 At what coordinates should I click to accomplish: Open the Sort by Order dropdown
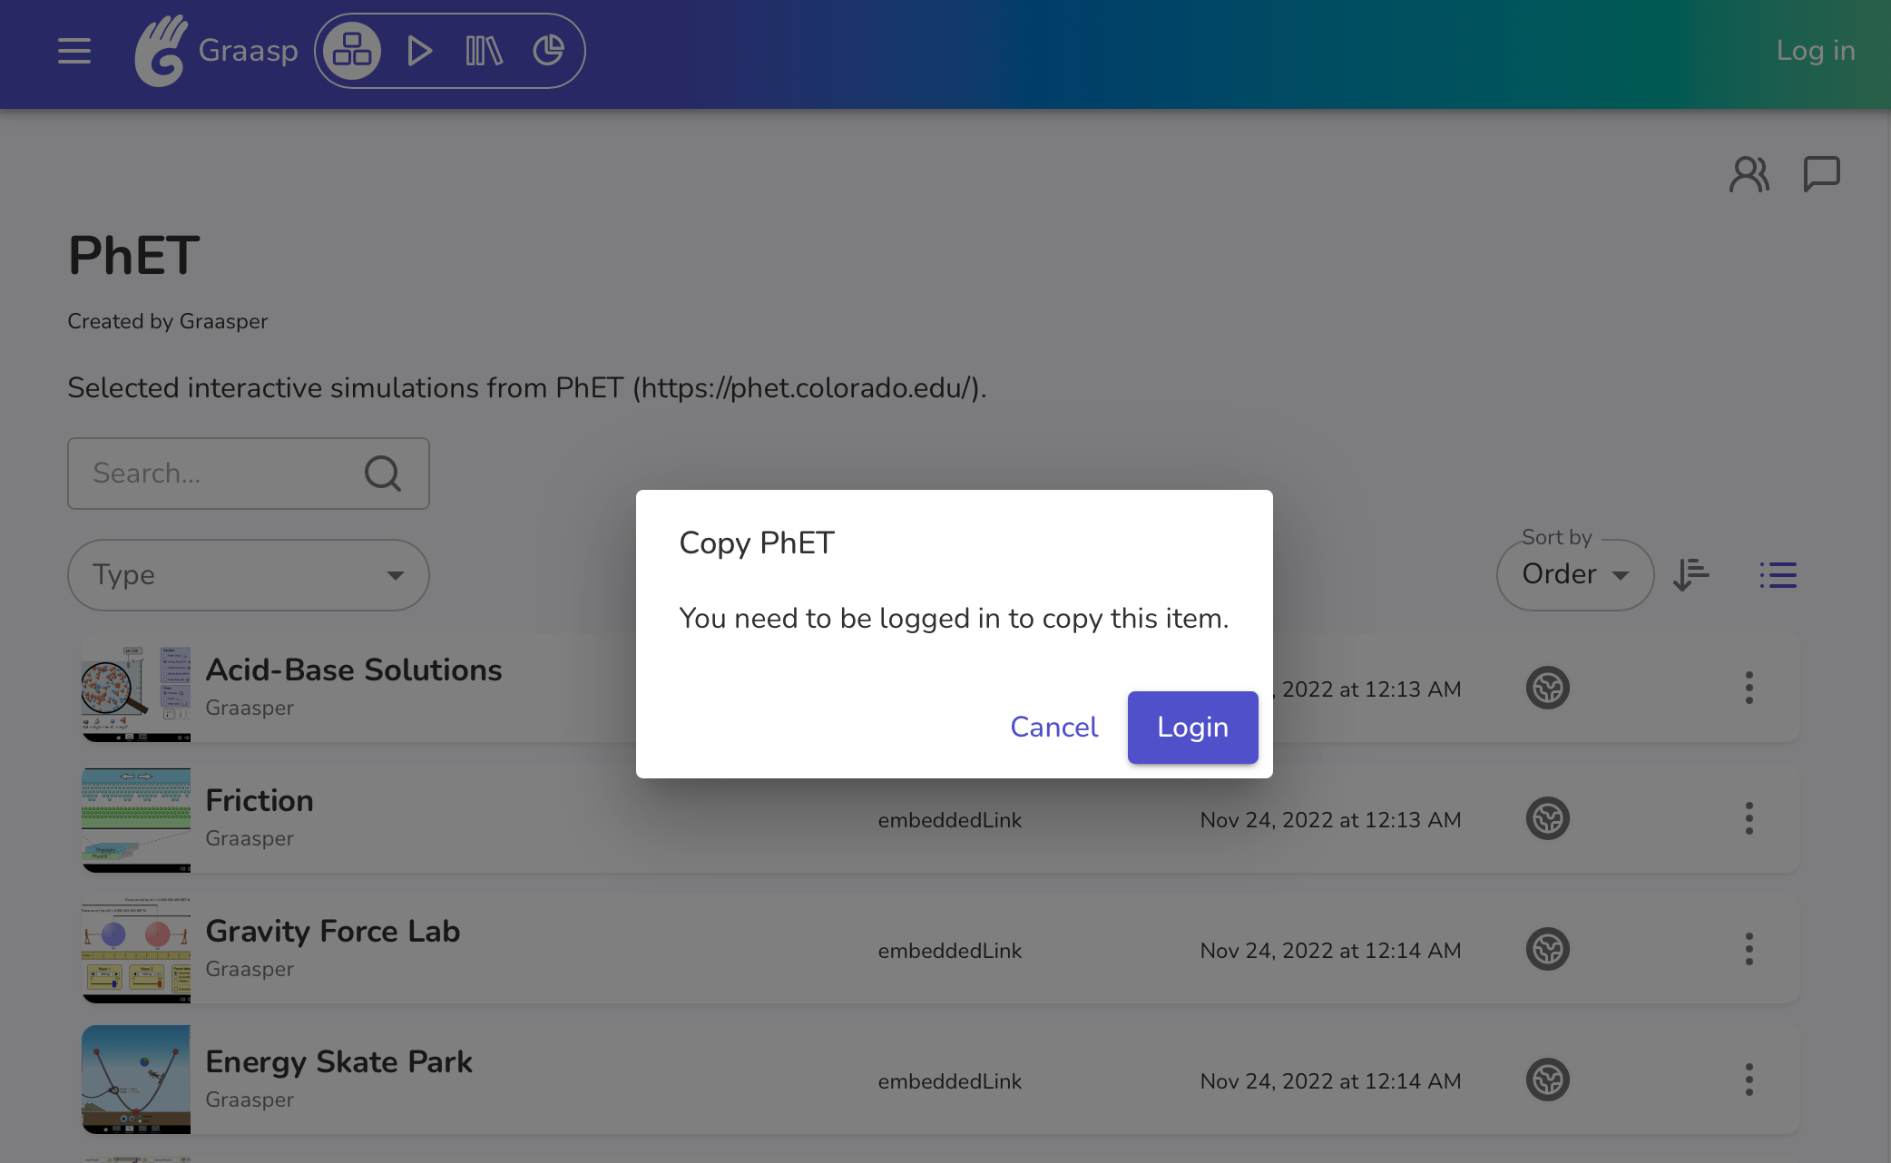(x=1574, y=575)
